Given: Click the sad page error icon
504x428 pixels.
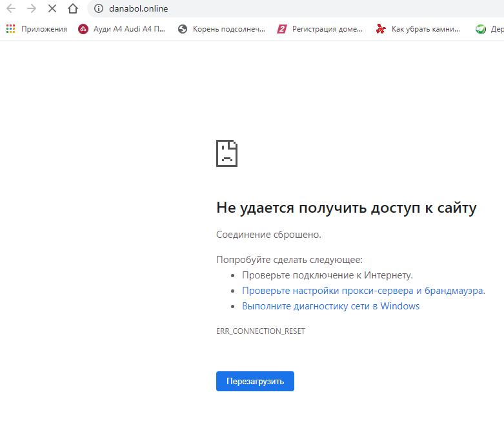Looking at the screenshot, I should pos(227,153).
